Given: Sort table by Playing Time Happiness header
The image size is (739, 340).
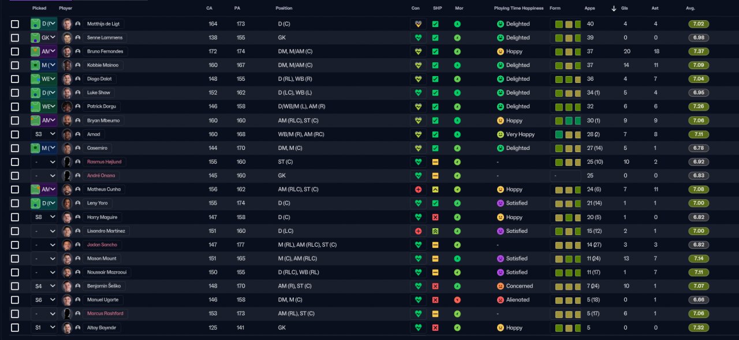Looking at the screenshot, I should point(518,9).
